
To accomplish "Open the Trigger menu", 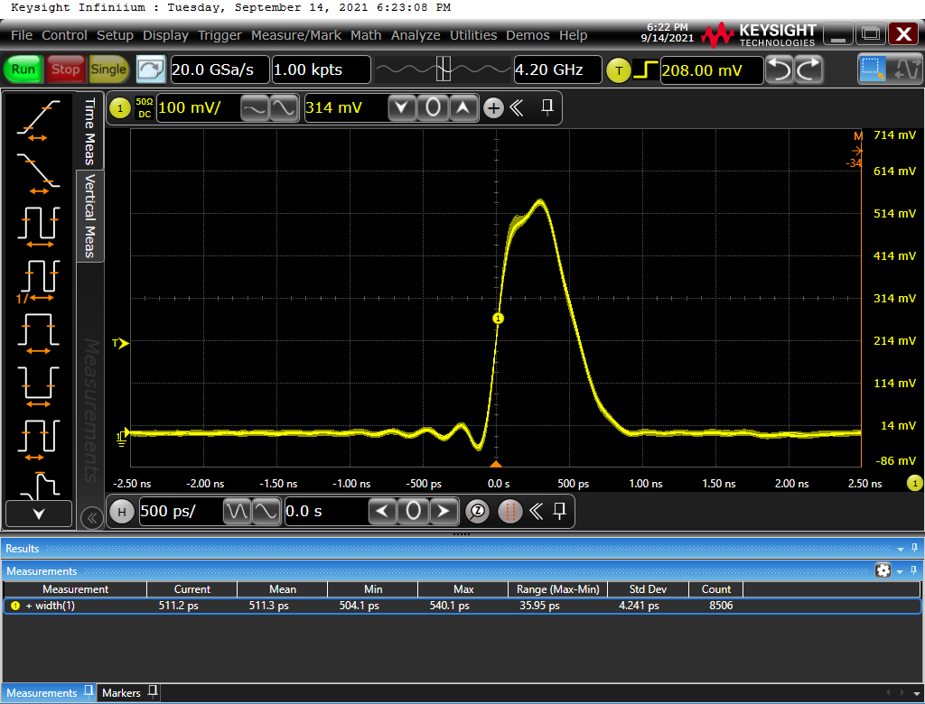I will pos(220,35).
